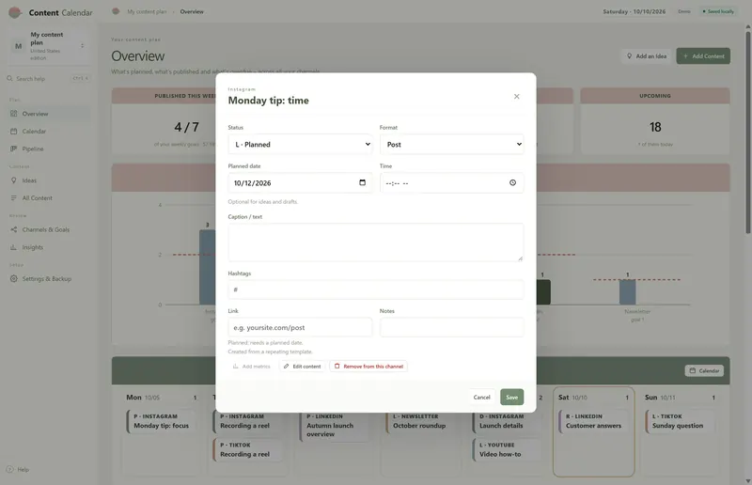This screenshot has width=752, height=485.
Task: Click Remove from this channel
Action: click(x=368, y=367)
